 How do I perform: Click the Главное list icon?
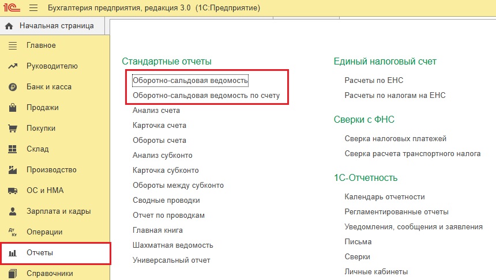coord(13,46)
